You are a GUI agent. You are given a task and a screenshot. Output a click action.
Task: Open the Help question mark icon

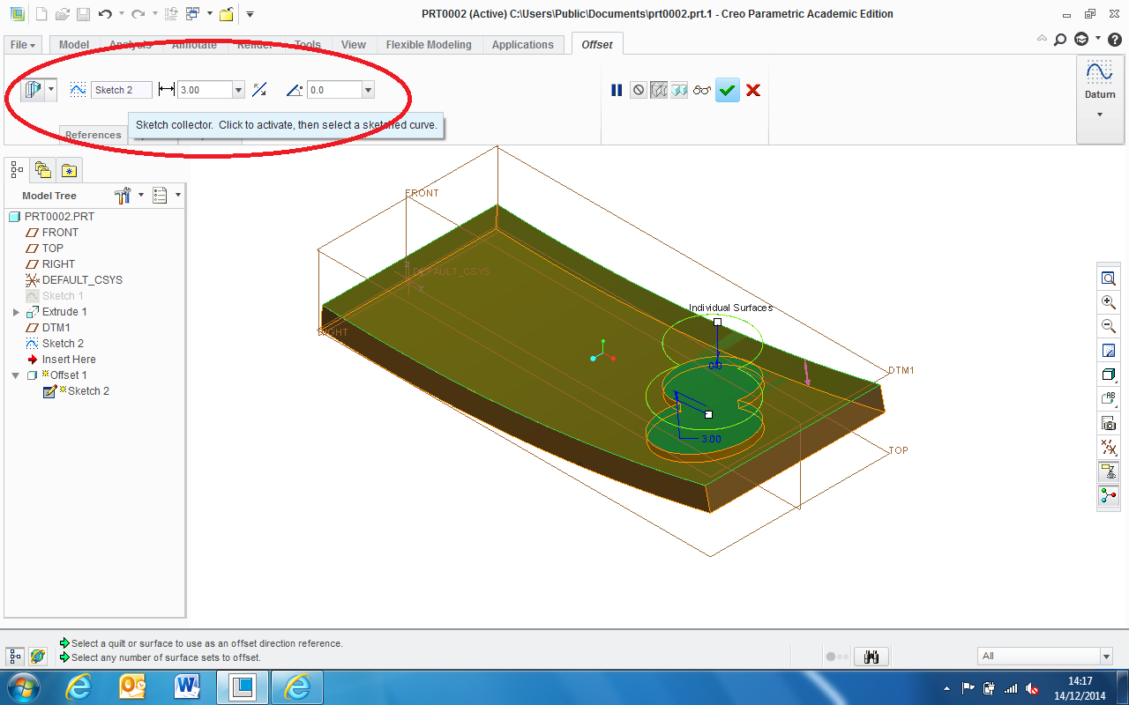click(x=1114, y=39)
